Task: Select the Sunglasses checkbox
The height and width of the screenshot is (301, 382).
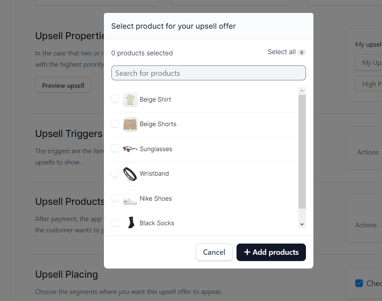Action: pyautogui.click(x=115, y=148)
